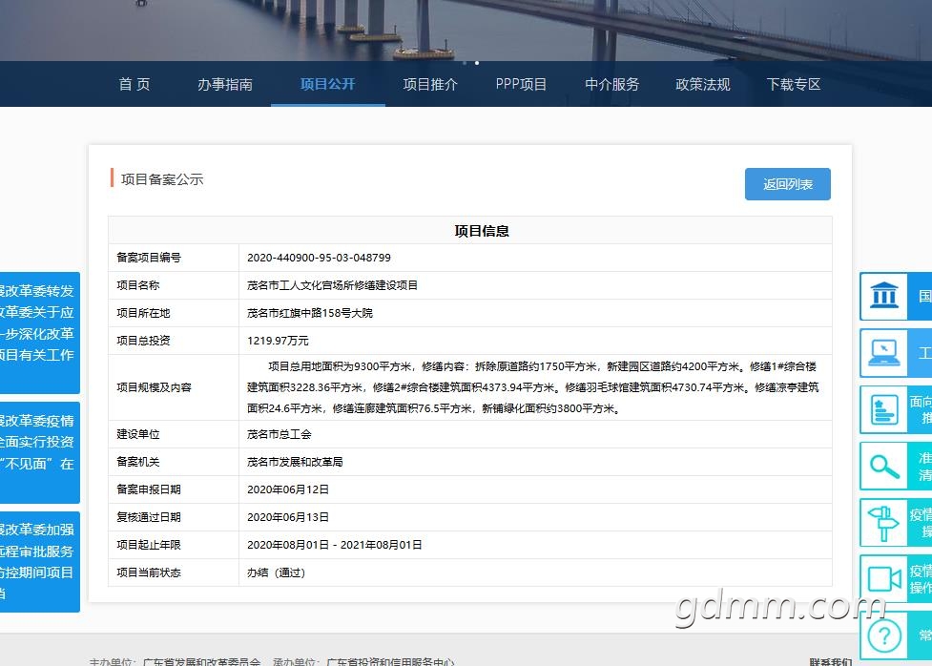Click the total investment value 1219.97万元
Viewport: 932px width, 666px height.
click(x=278, y=341)
